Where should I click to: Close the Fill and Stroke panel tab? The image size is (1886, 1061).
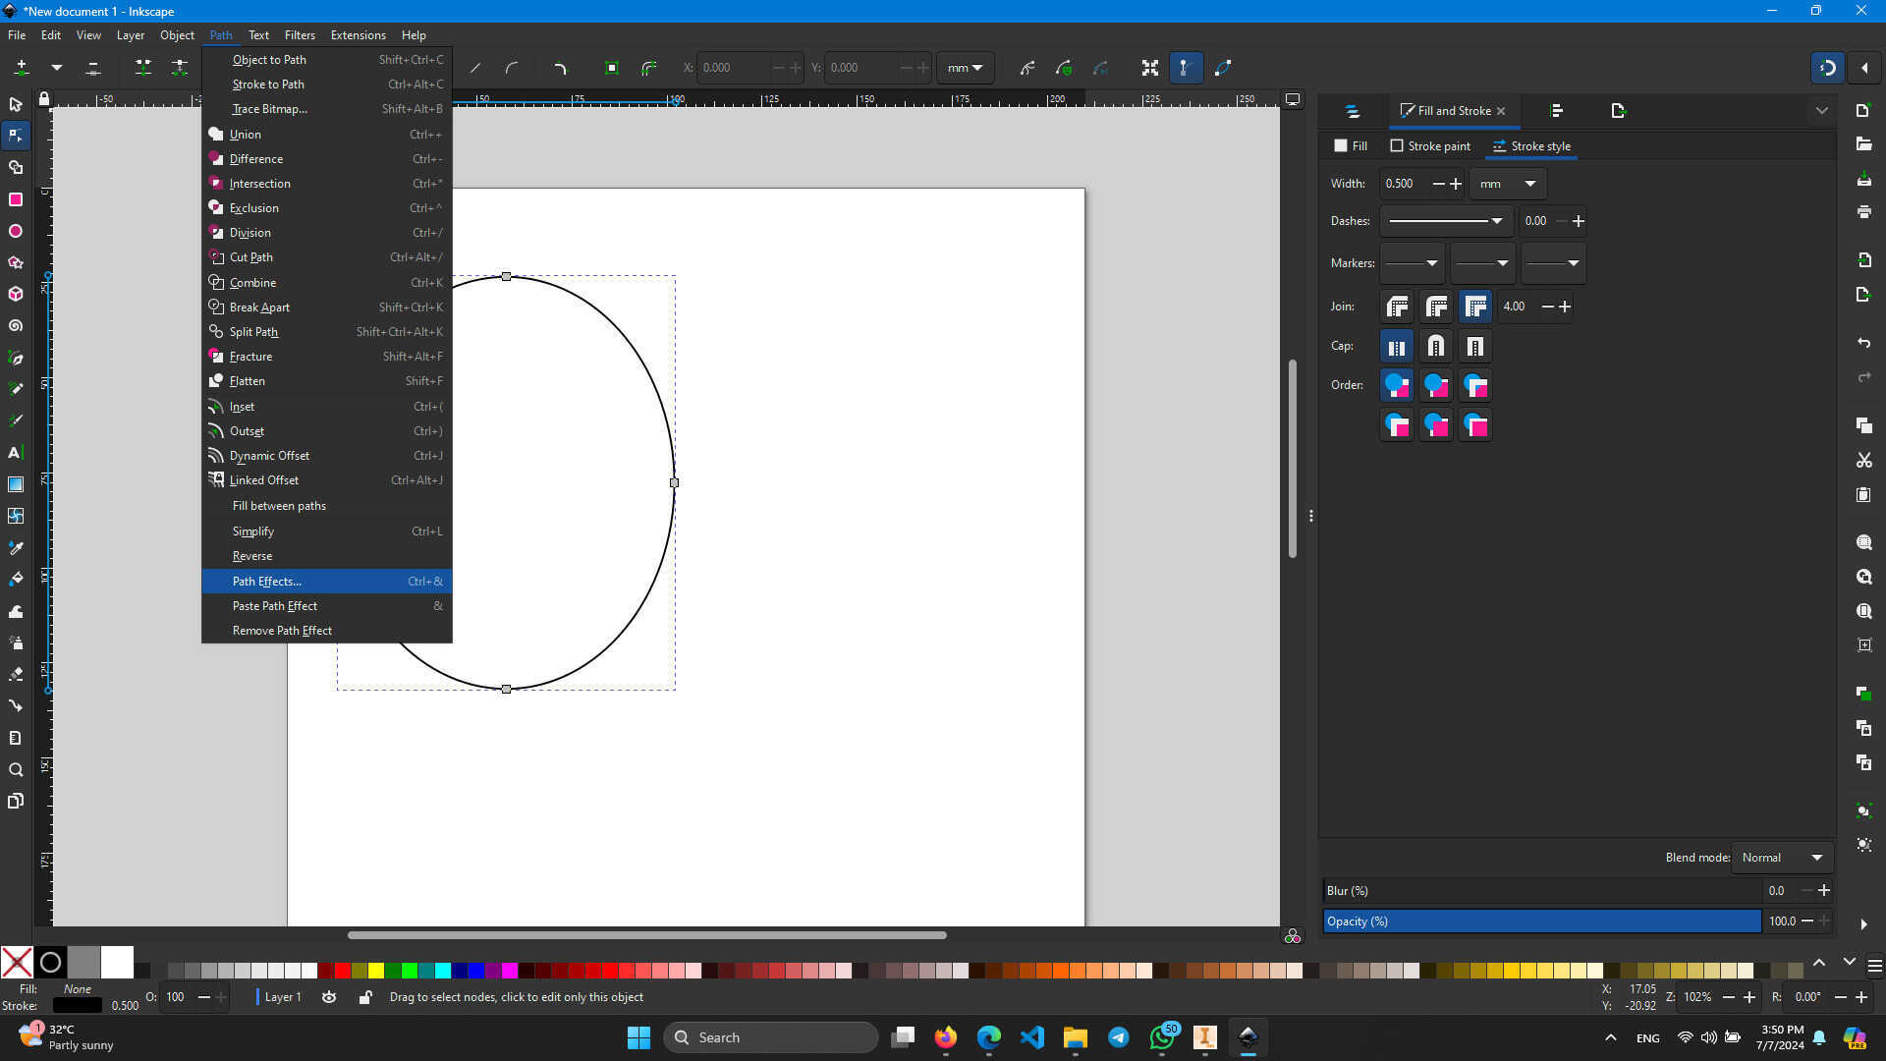coord(1501,111)
